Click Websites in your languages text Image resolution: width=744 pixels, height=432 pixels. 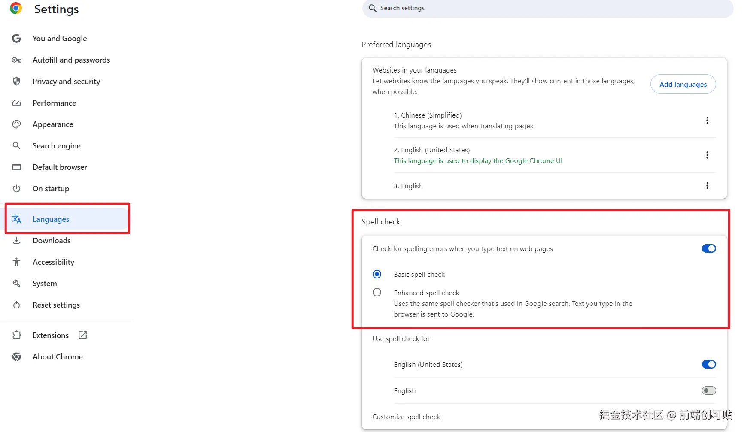click(414, 70)
